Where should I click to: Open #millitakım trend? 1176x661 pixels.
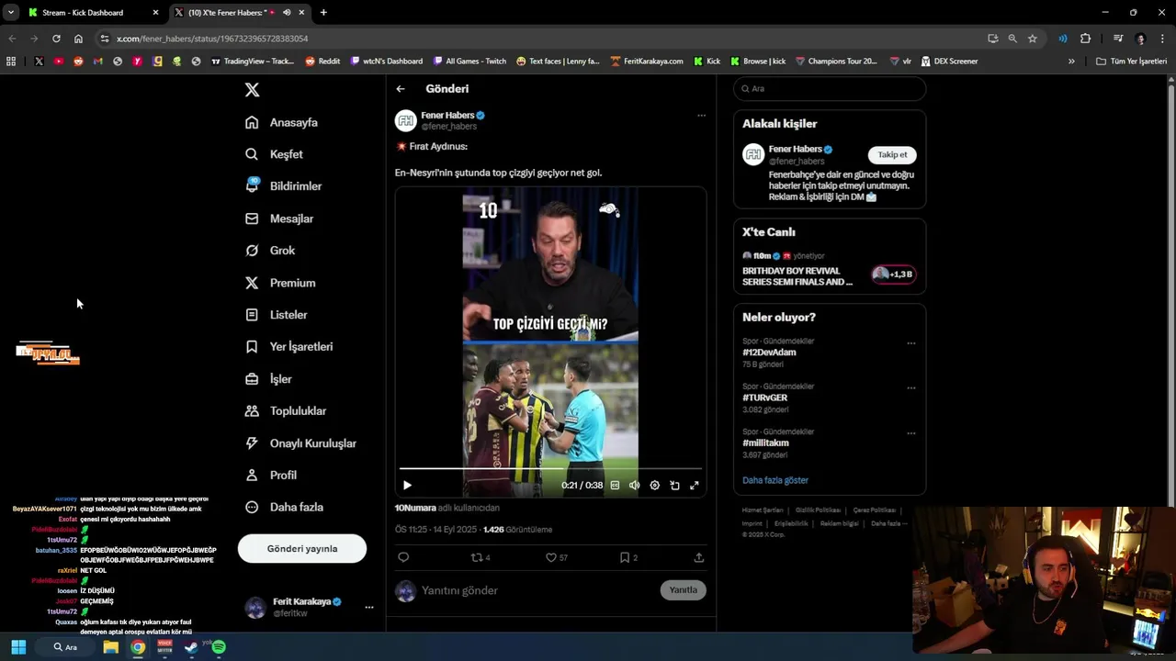click(x=765, y=443)
